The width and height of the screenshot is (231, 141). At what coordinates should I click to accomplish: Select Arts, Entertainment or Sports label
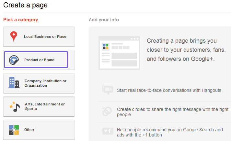(45, 106)
